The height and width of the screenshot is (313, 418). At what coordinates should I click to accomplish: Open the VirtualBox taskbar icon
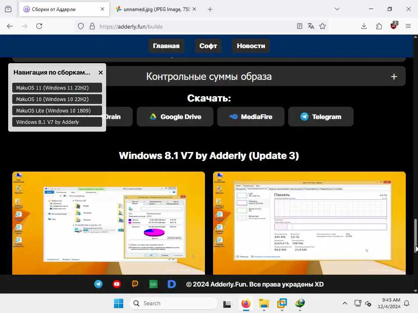[282, 303]
